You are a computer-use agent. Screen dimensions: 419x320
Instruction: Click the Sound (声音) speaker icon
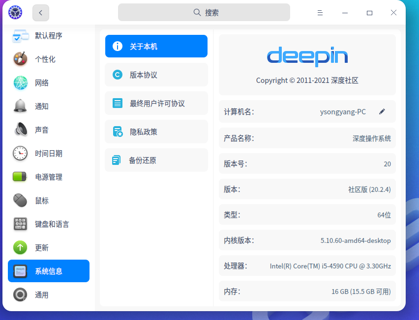20,130
